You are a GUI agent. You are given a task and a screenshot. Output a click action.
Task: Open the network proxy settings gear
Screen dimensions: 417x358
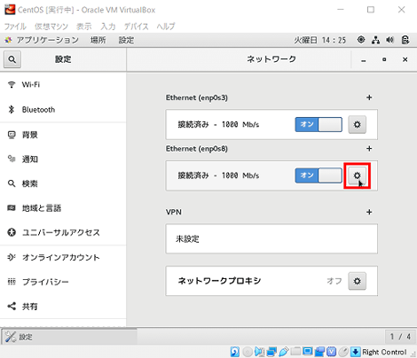[357, 281]
